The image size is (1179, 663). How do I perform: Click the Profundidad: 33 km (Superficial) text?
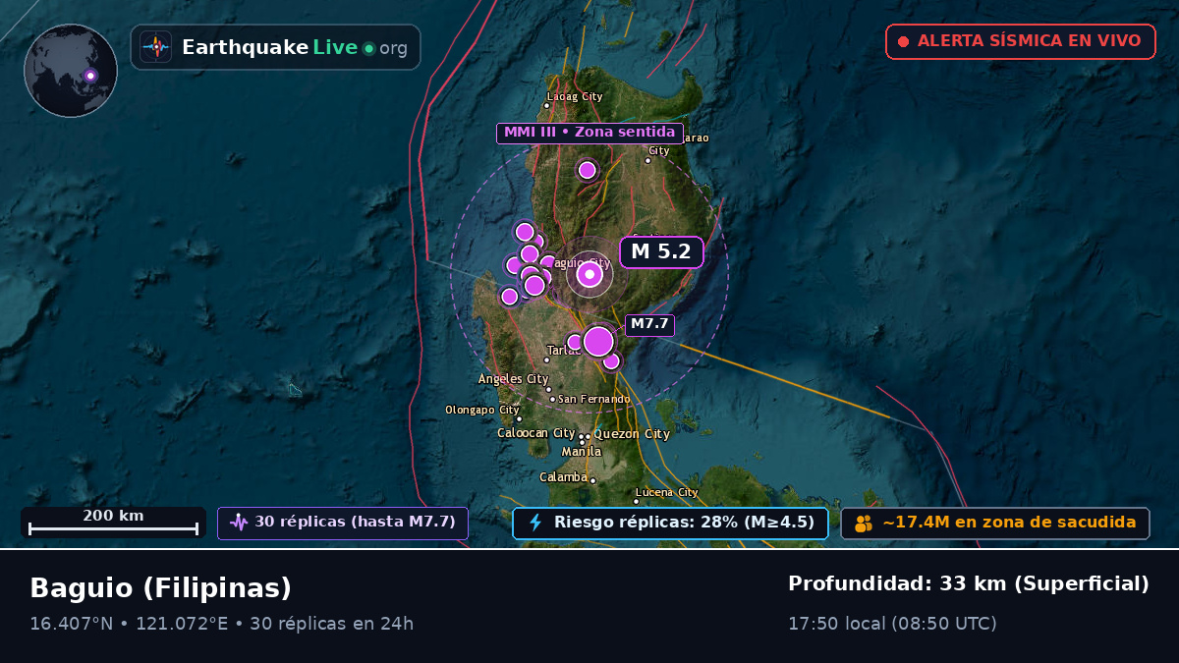pyautogui.click(x=969, y=584)
